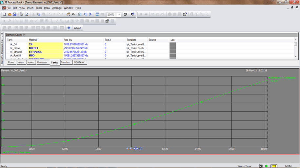Click the context Help arrow-question icon

132,14
